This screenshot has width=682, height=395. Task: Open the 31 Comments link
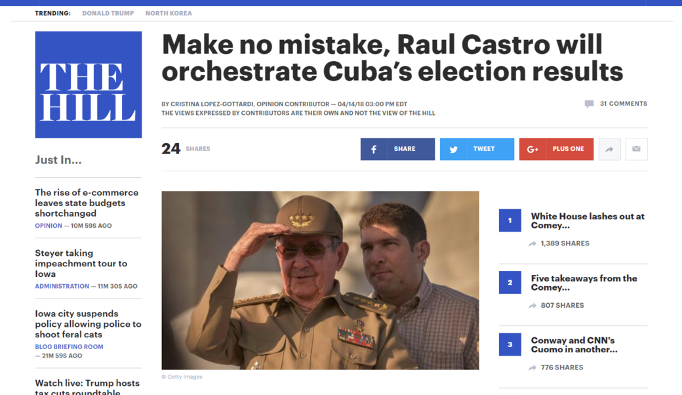pyautogui.click(x=623, y=104)
